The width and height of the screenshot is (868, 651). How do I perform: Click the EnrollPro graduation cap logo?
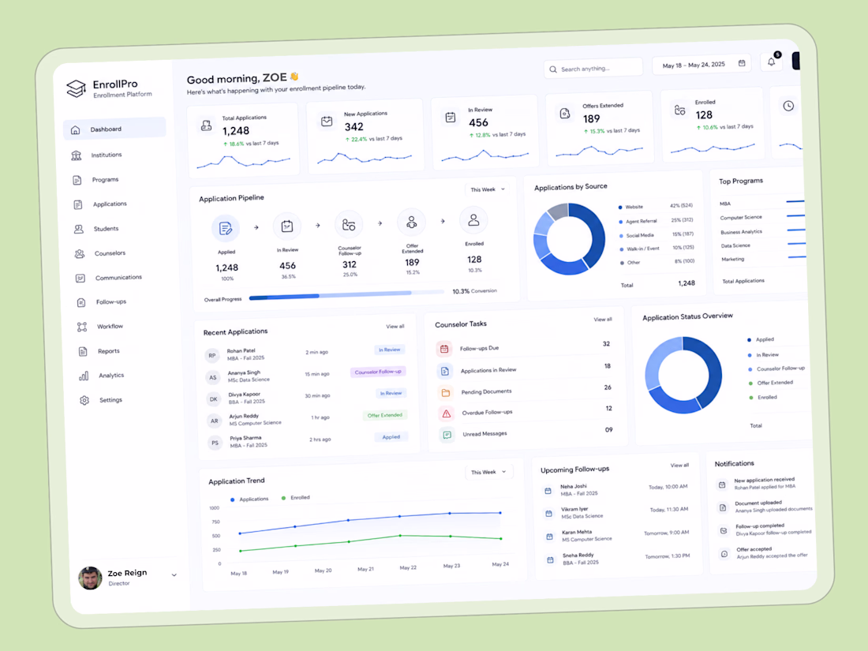pos(77,88)
